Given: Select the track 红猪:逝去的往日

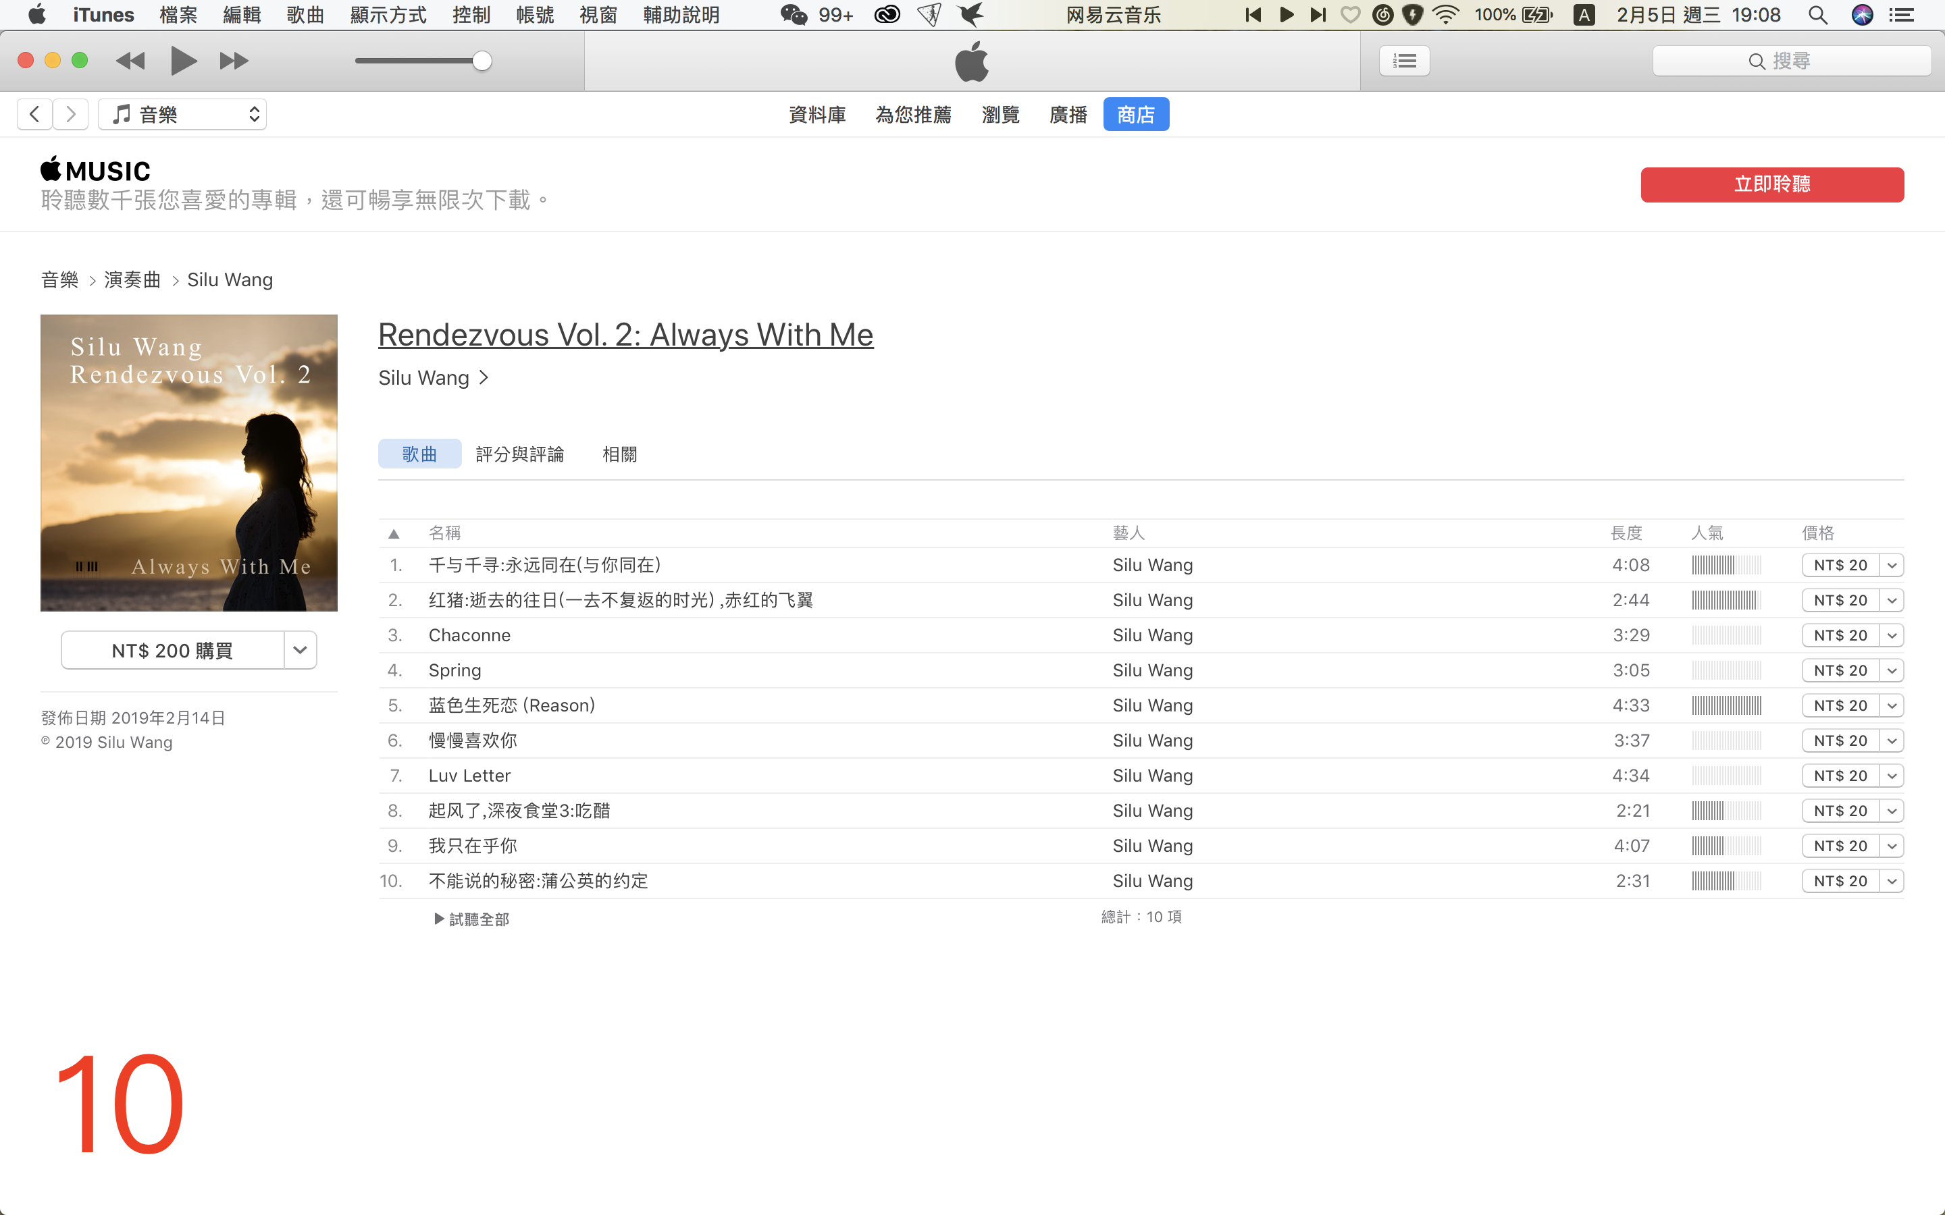Looking at the screenshot, I should (x=1141, y=600).
